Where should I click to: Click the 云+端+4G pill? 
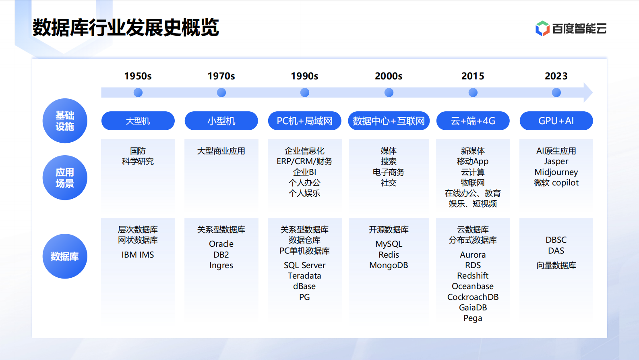(473, 121)
